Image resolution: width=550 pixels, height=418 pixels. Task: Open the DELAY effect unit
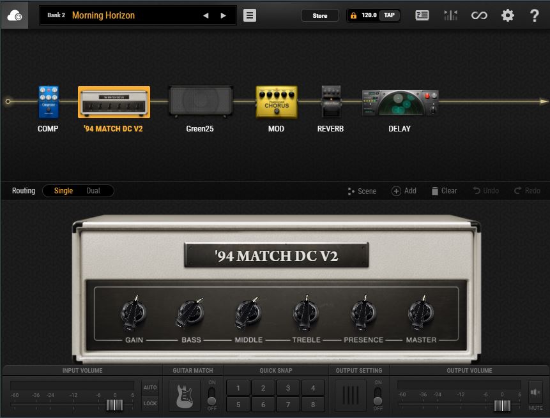(x=399, y=100)
